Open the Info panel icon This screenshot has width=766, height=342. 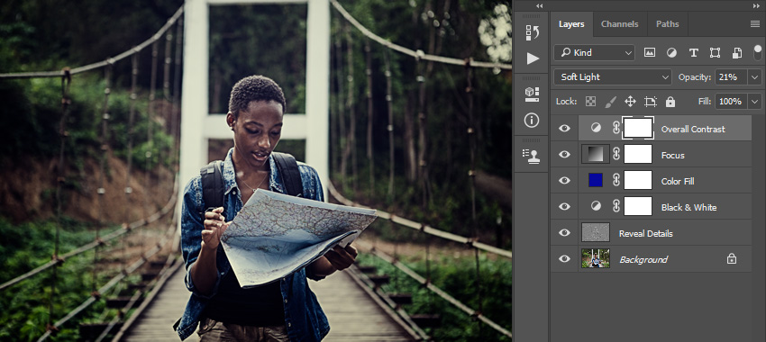click(x=533, y=120)
